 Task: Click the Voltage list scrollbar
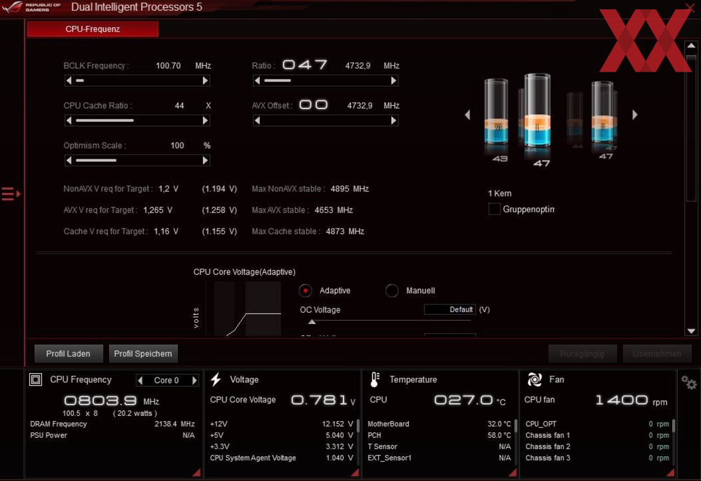[358, 426]
